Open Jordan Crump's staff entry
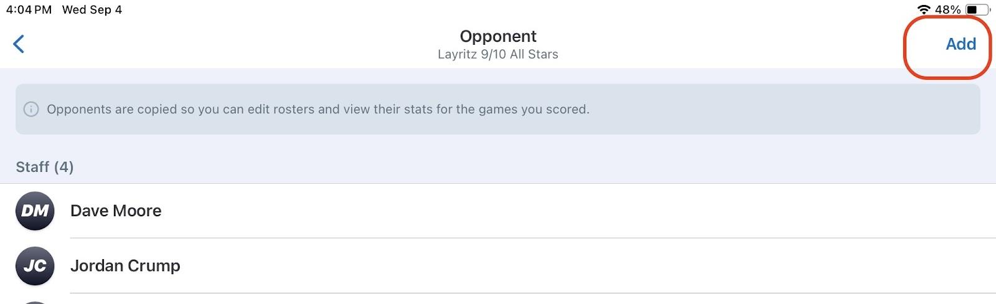The image size is (996, 304). click(x=498, y=266)
